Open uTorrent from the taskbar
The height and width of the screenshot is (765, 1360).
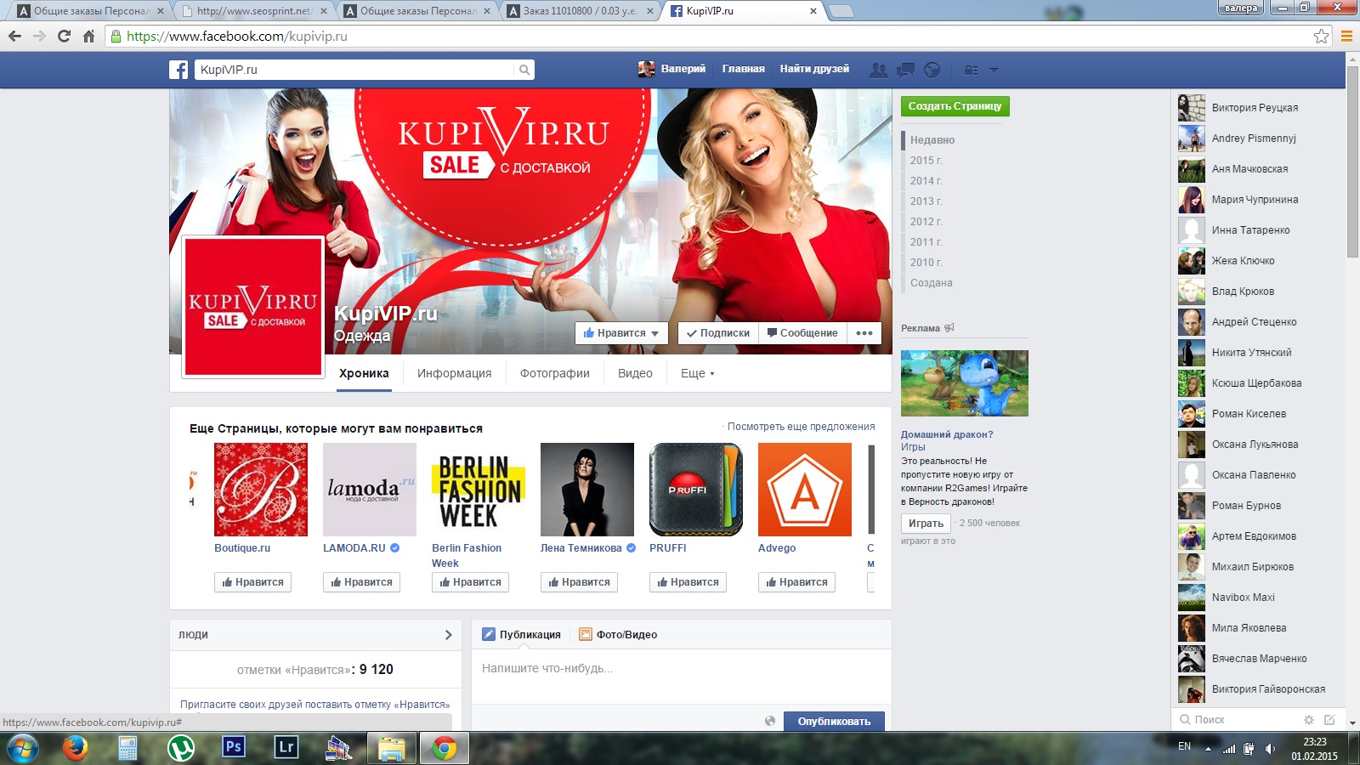click(x=180, y=748)
